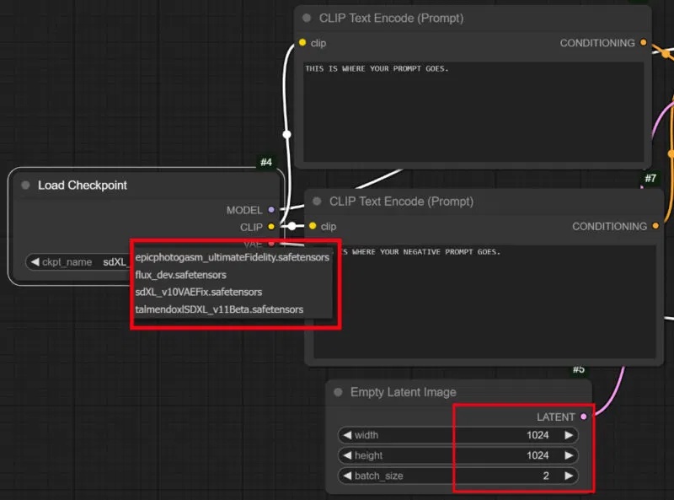This screenshot has height=500, width=674.
Task: Click the MODEL output connector on Load Checkpoint
Action: point(271,210)
